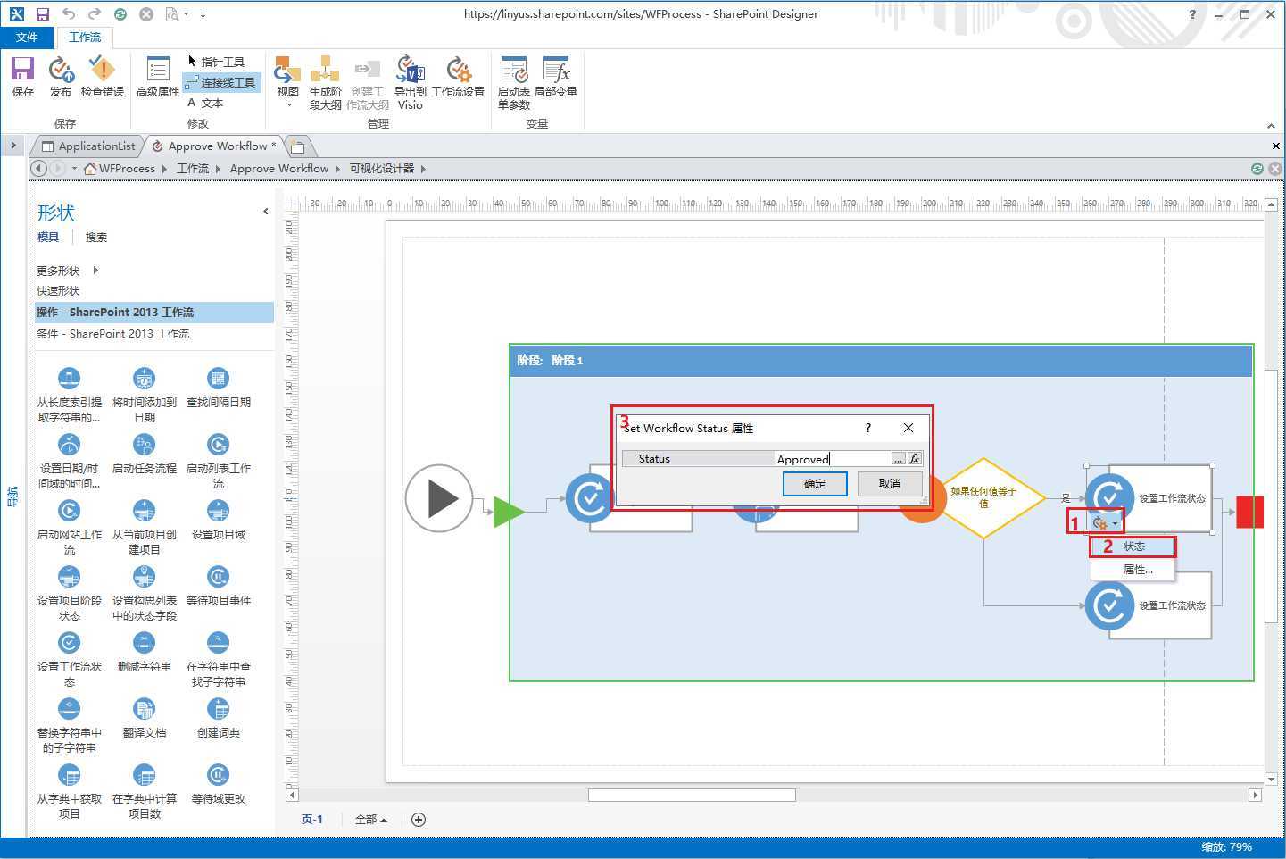Switch to 工作流 ribbon tab
The image size is (1286, 859).
click(85, 37)
